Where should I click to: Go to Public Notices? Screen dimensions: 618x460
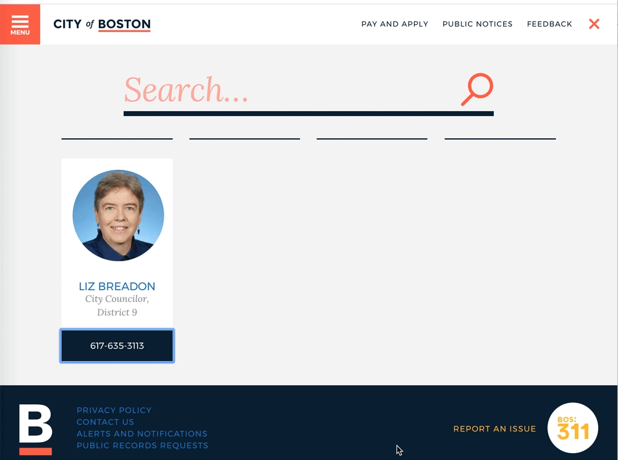[477, 24]
